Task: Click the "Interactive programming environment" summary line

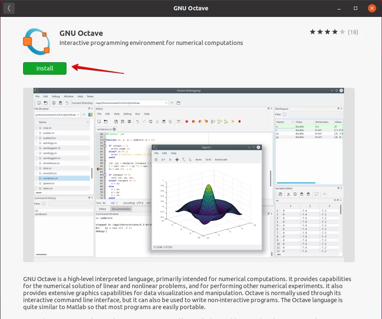Action: [151, 43]
